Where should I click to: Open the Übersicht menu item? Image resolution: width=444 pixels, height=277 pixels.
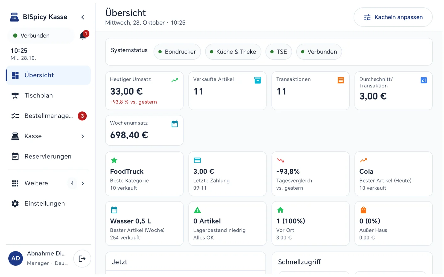48,75
